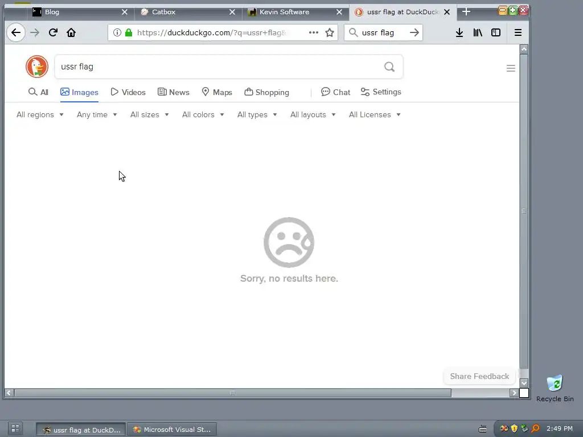Open the Recycle Bin on desktop
This screenshot has height=437, width=583.
(x=555, y=388)
